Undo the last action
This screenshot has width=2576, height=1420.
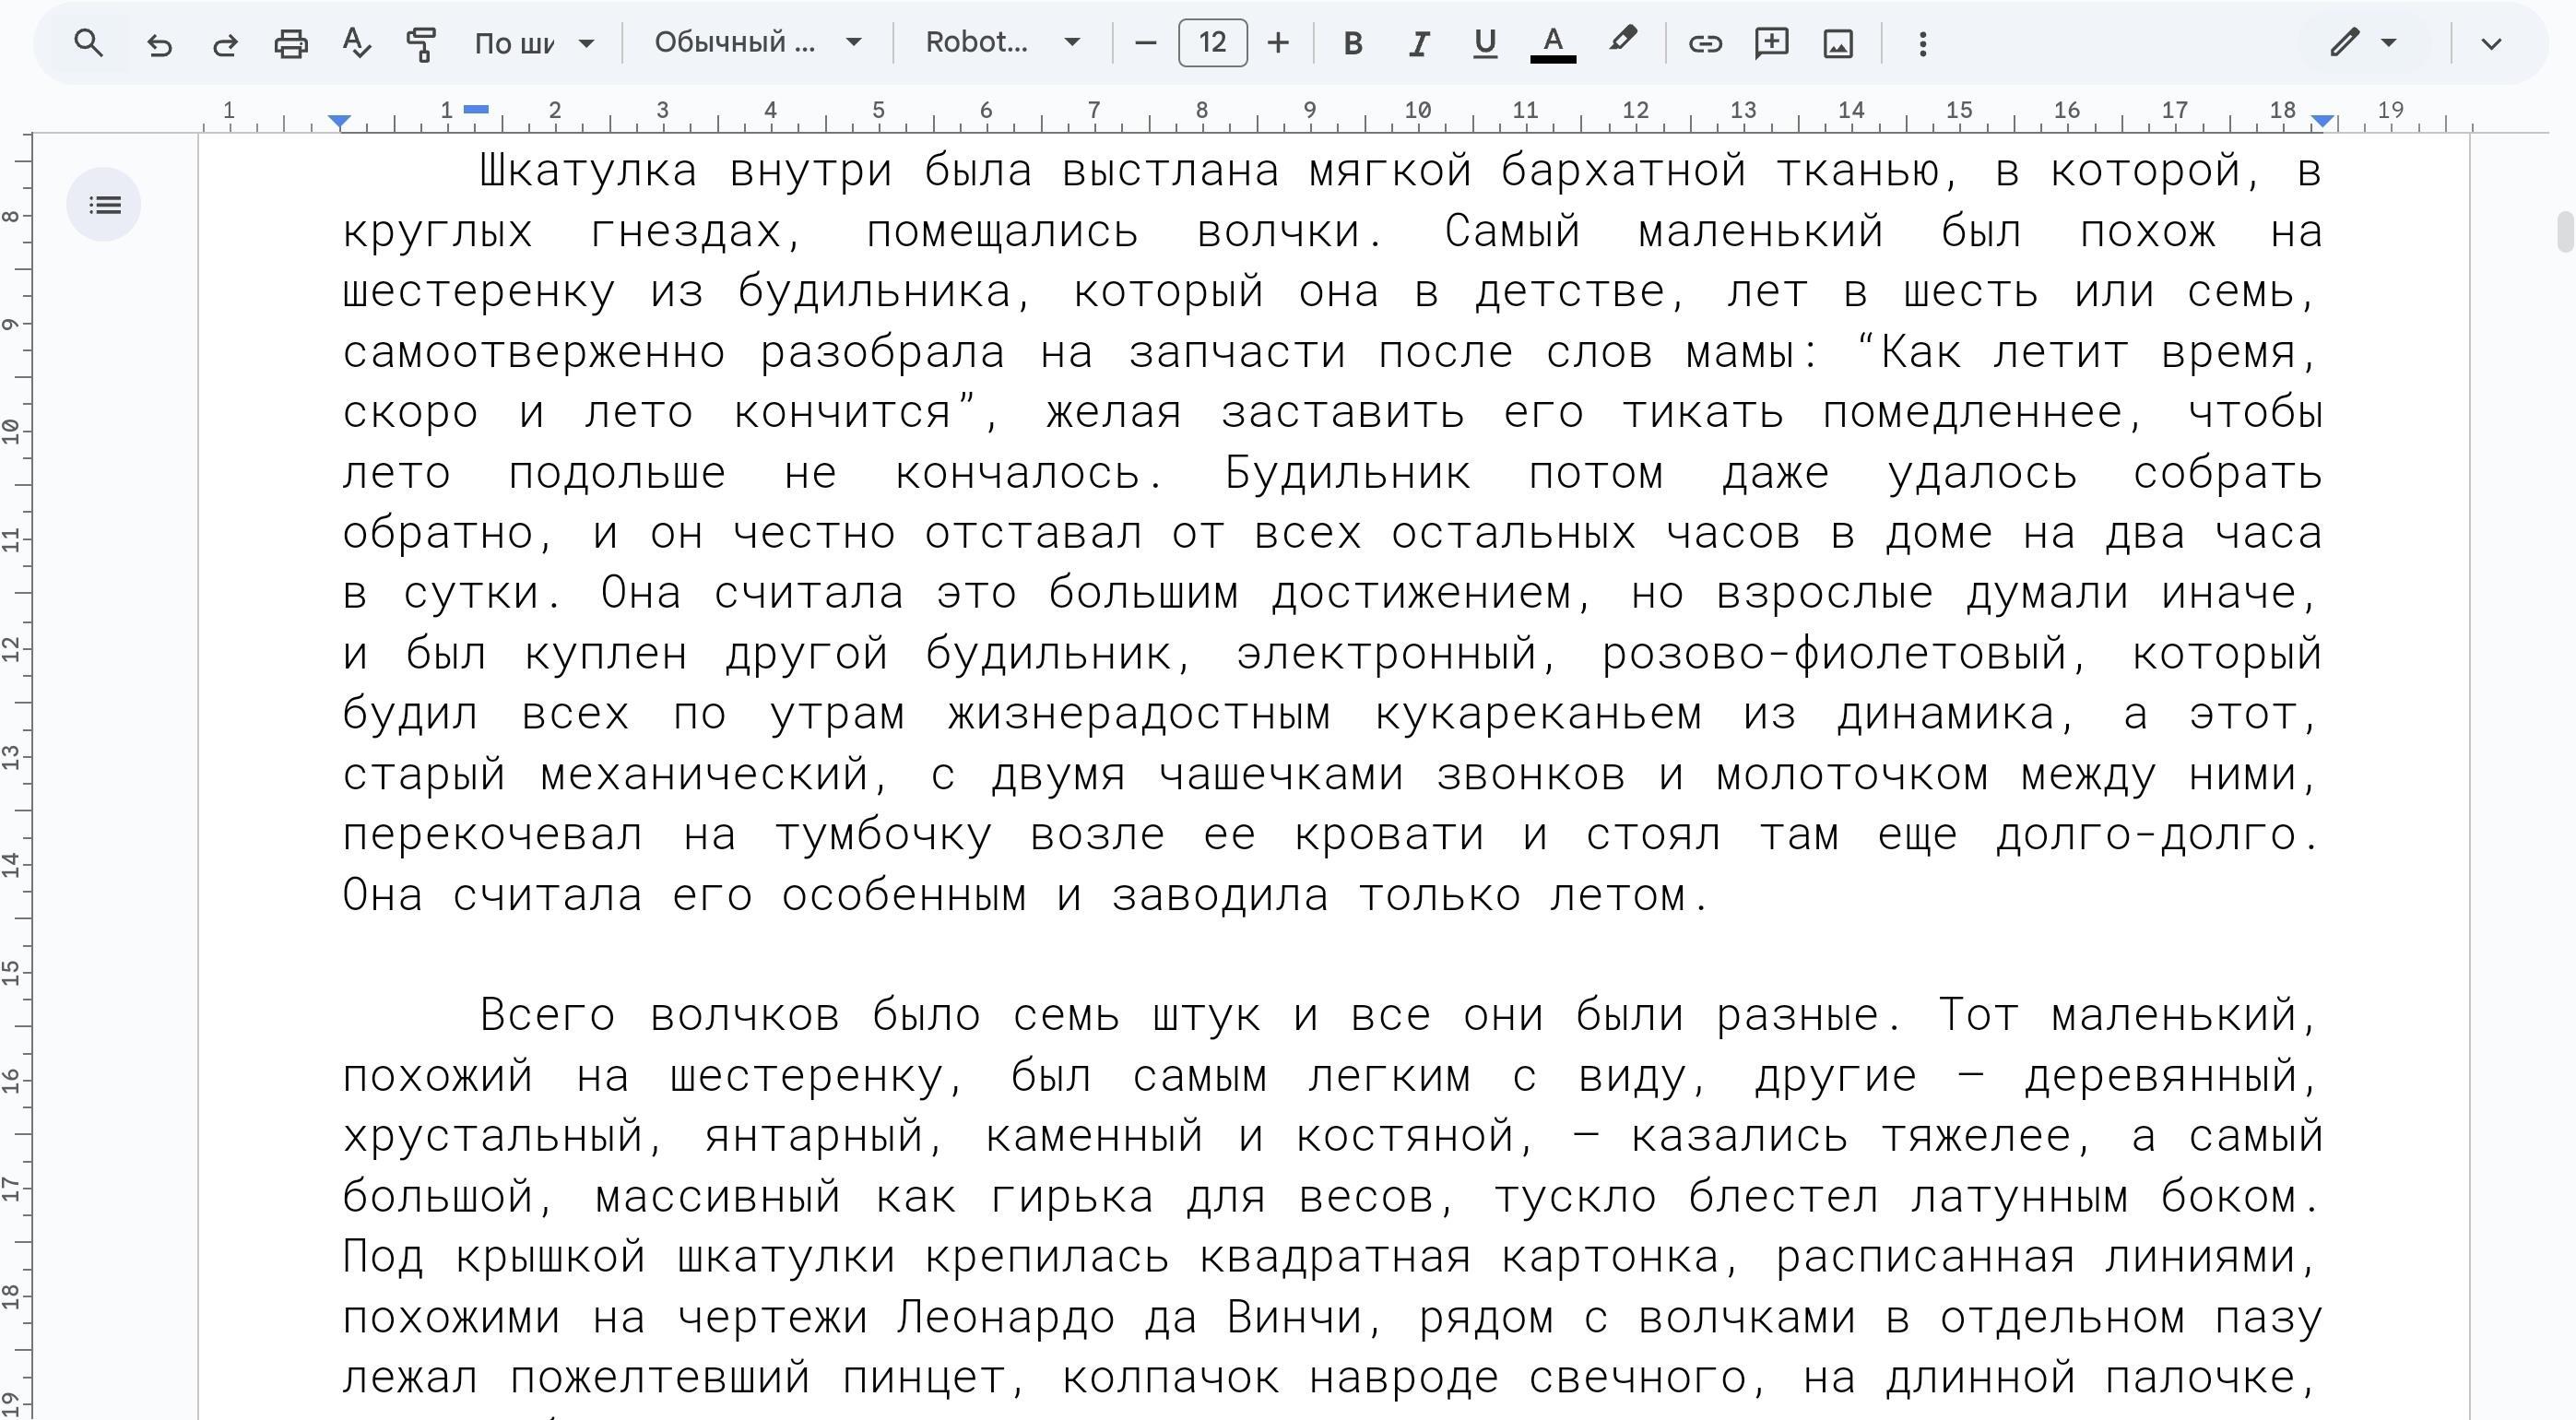159,43
